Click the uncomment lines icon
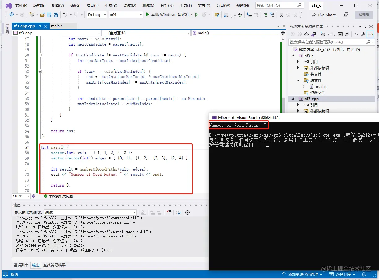 click(x=272, y=15)
